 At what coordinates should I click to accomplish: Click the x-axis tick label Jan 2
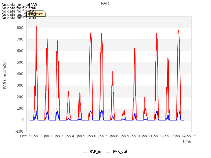click(48, 136)
